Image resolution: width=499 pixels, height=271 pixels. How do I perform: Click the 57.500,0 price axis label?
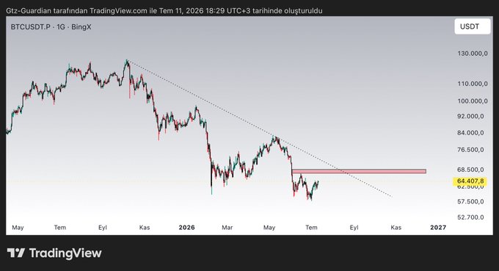(x=470, y=201)
